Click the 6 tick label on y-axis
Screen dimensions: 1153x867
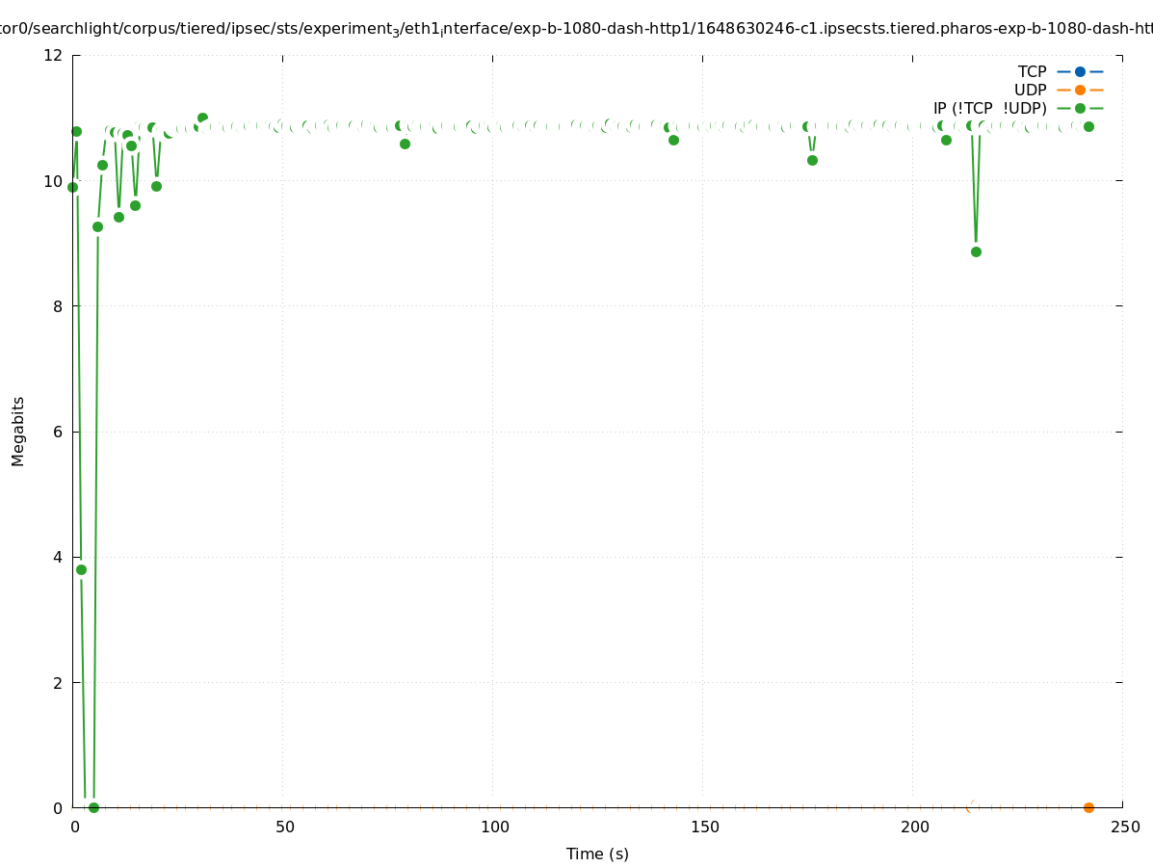57,432
